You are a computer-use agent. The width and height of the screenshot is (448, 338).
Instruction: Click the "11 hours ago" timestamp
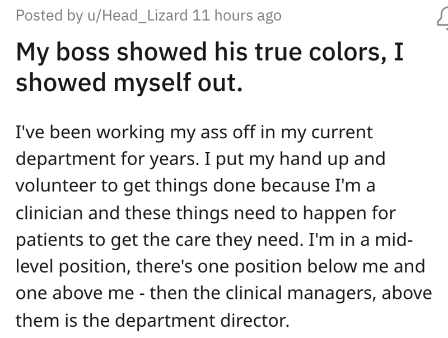[x=236, y=16]
